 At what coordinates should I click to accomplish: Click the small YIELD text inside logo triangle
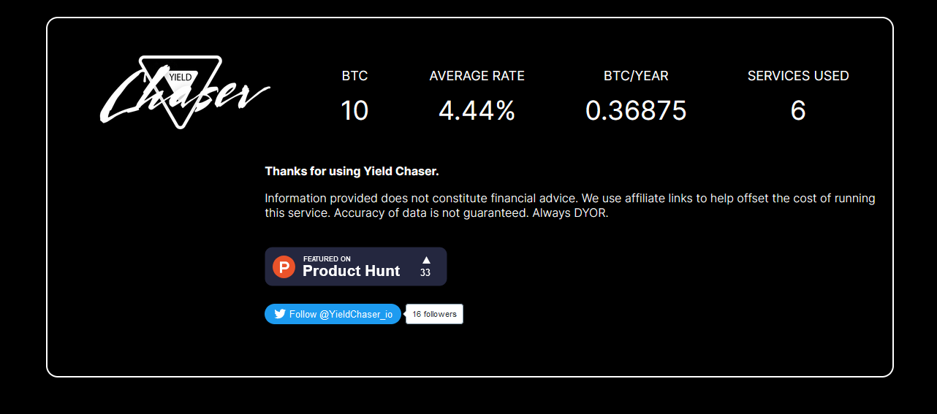click(181, 77)
